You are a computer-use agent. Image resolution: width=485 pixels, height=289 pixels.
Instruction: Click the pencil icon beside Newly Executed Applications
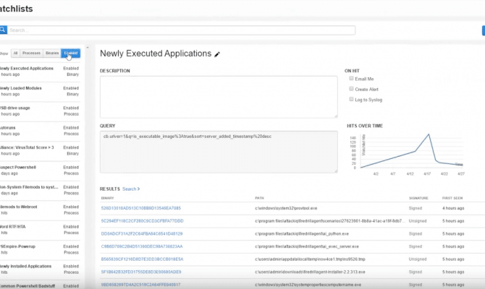[216, 54]
